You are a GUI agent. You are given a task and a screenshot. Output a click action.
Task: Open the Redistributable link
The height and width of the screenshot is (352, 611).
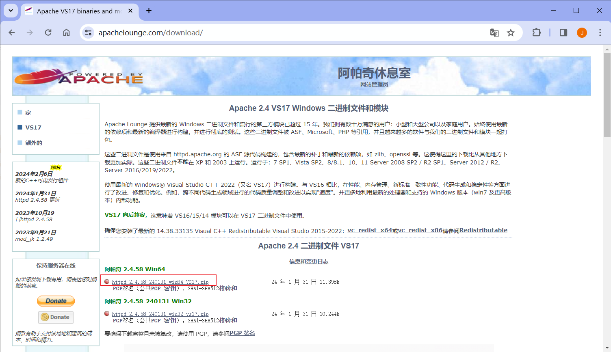click(483, 230)
